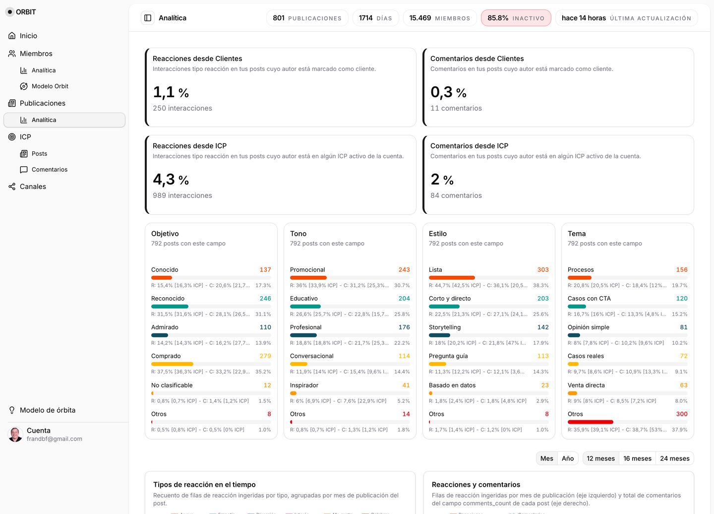This screenshot has width=714, height=514.
Task: Click the Modelo de órbita lightbulb icon
Action: click(12, 410)
